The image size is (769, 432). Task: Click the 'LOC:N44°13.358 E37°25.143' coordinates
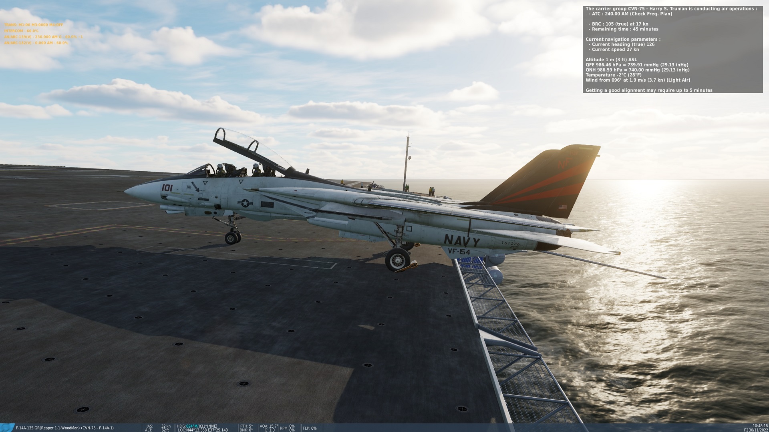(x=203, y=430)
